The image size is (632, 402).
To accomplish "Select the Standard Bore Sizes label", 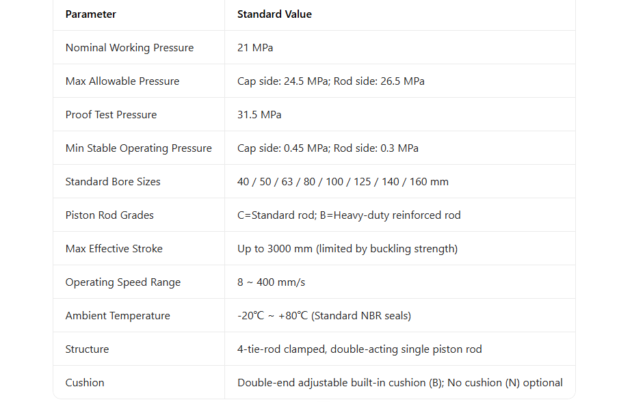I will point(113,182).
